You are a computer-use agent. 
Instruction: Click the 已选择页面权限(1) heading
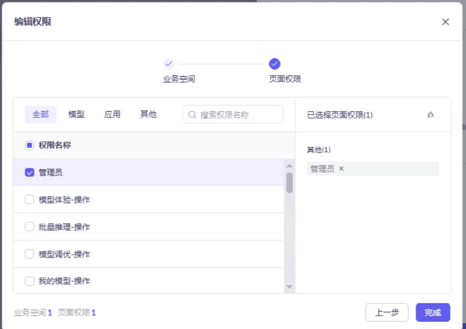(339, 115)
